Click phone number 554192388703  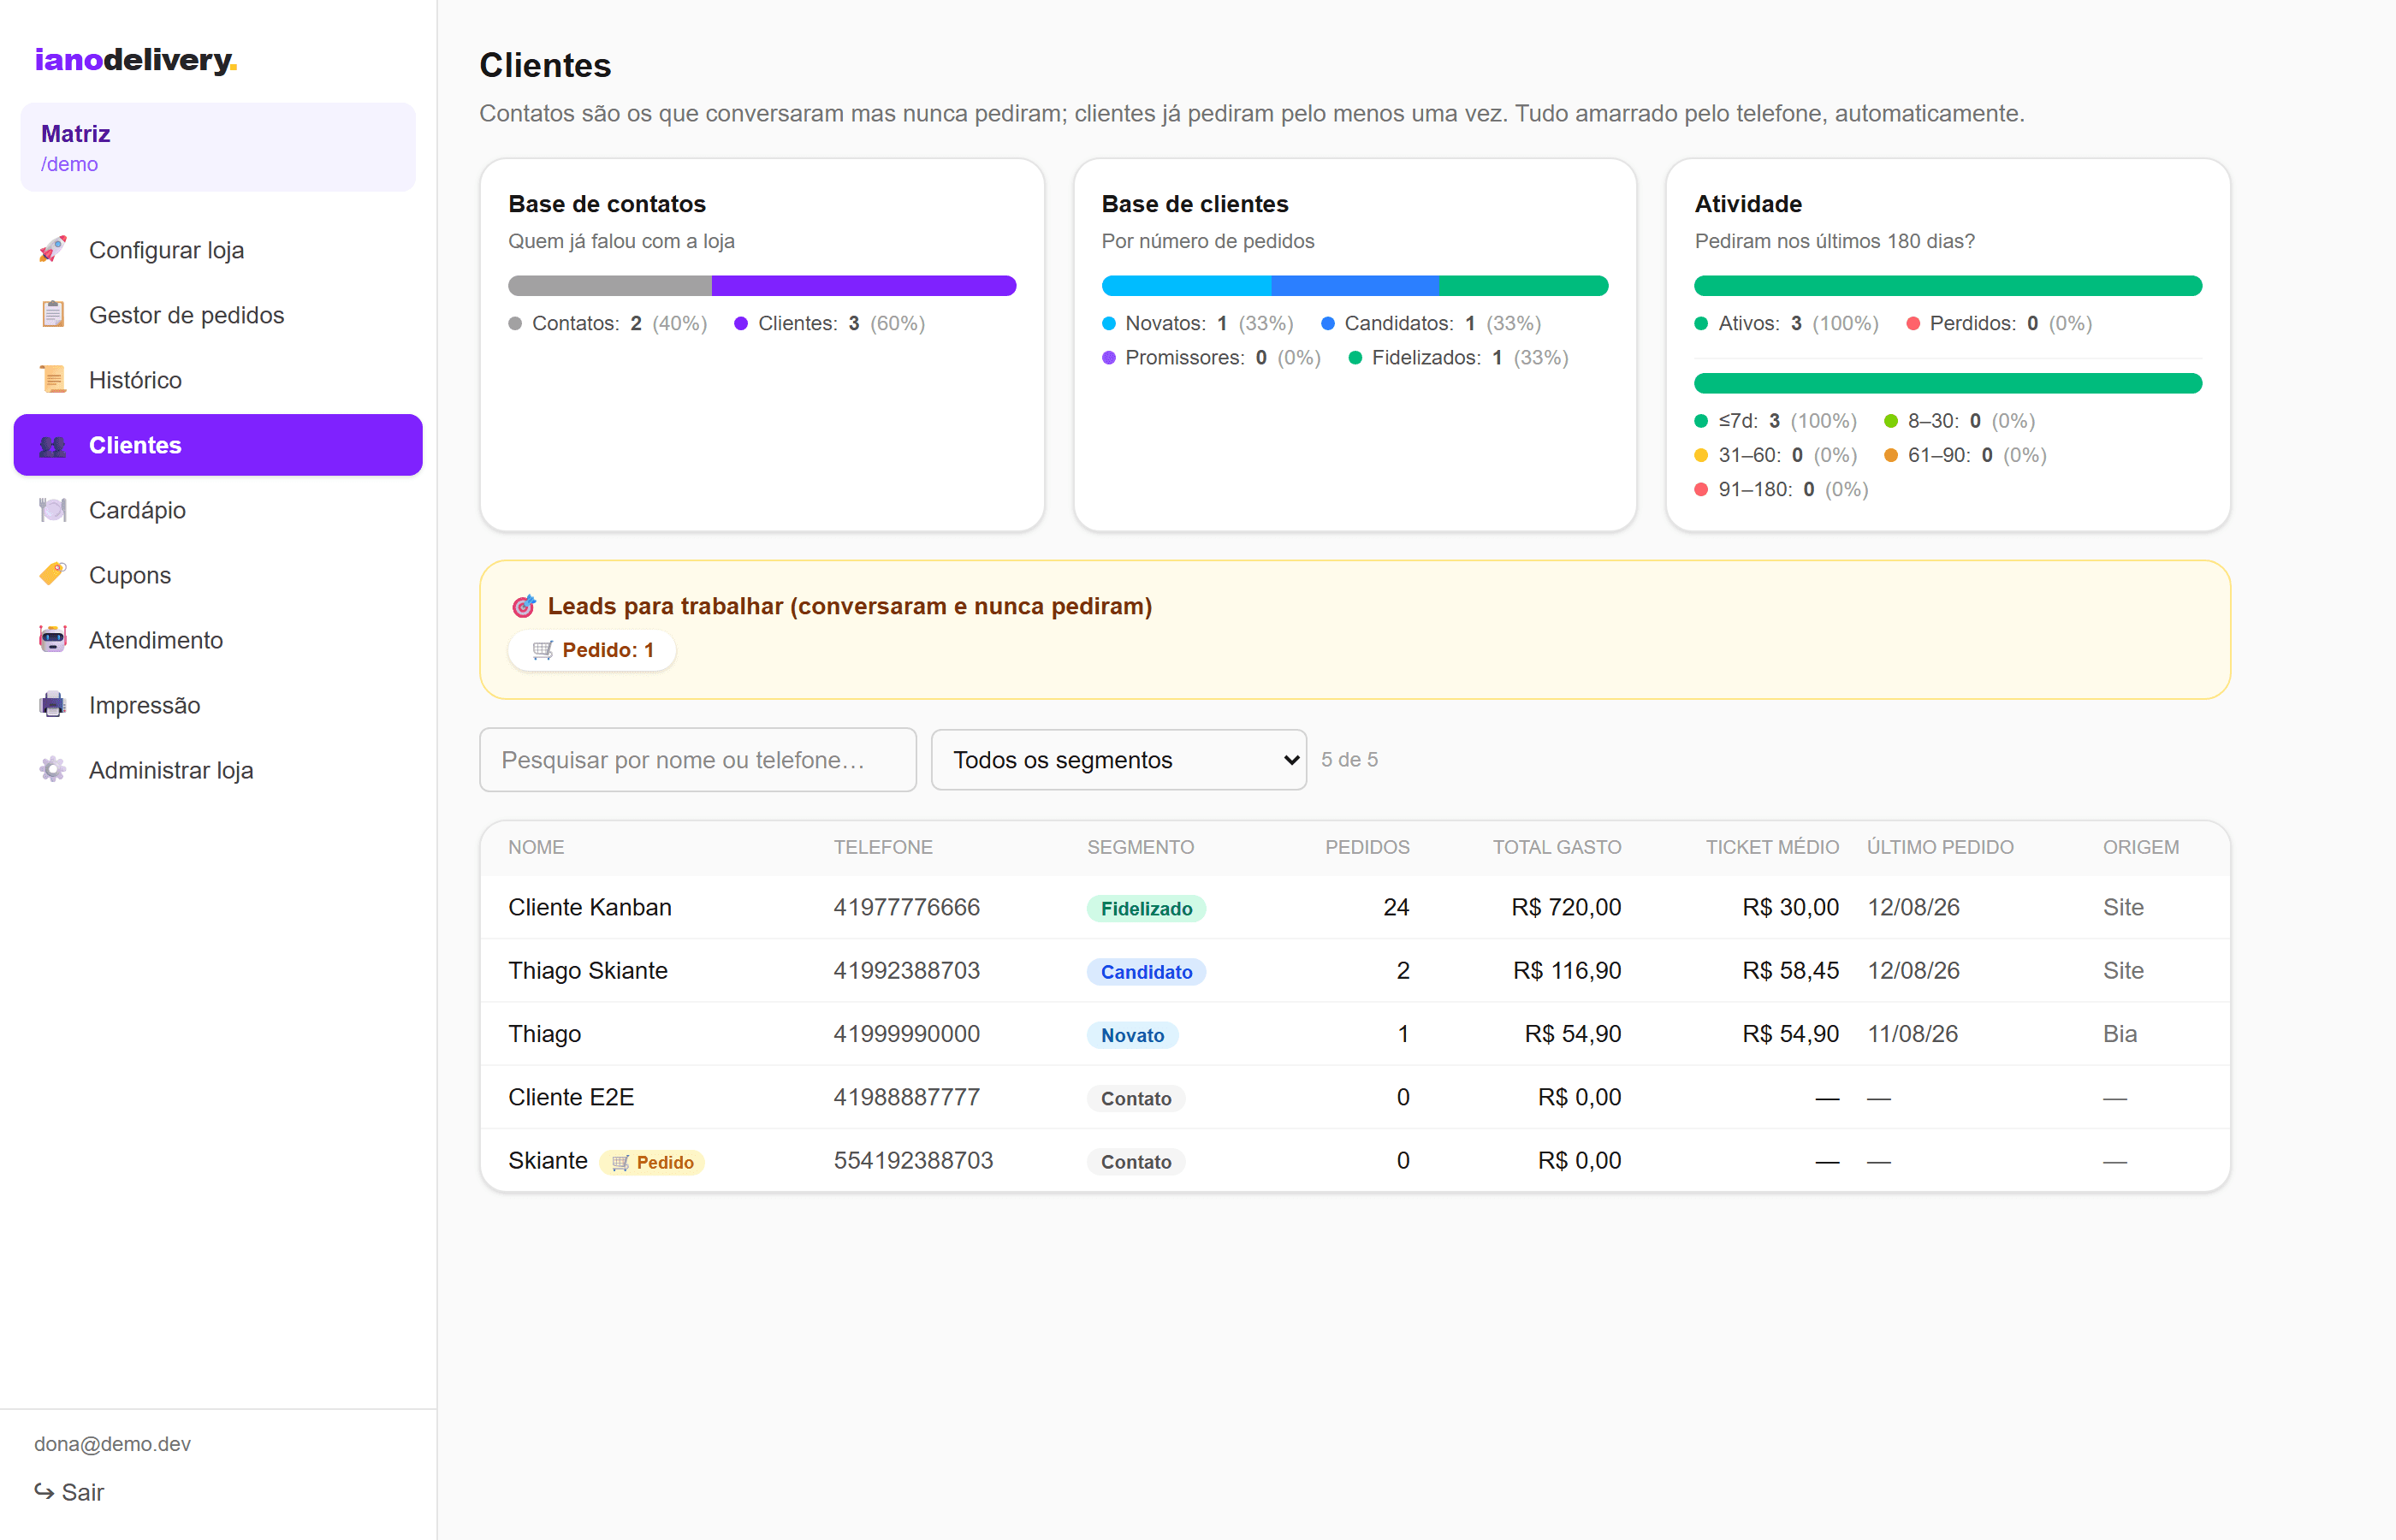[x=914, y=1161]
